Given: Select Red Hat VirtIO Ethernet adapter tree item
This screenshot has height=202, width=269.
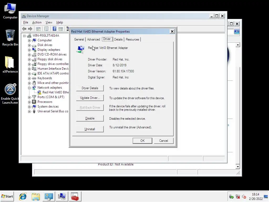Looking at the screenshot, I should click(x=56, y=92).
